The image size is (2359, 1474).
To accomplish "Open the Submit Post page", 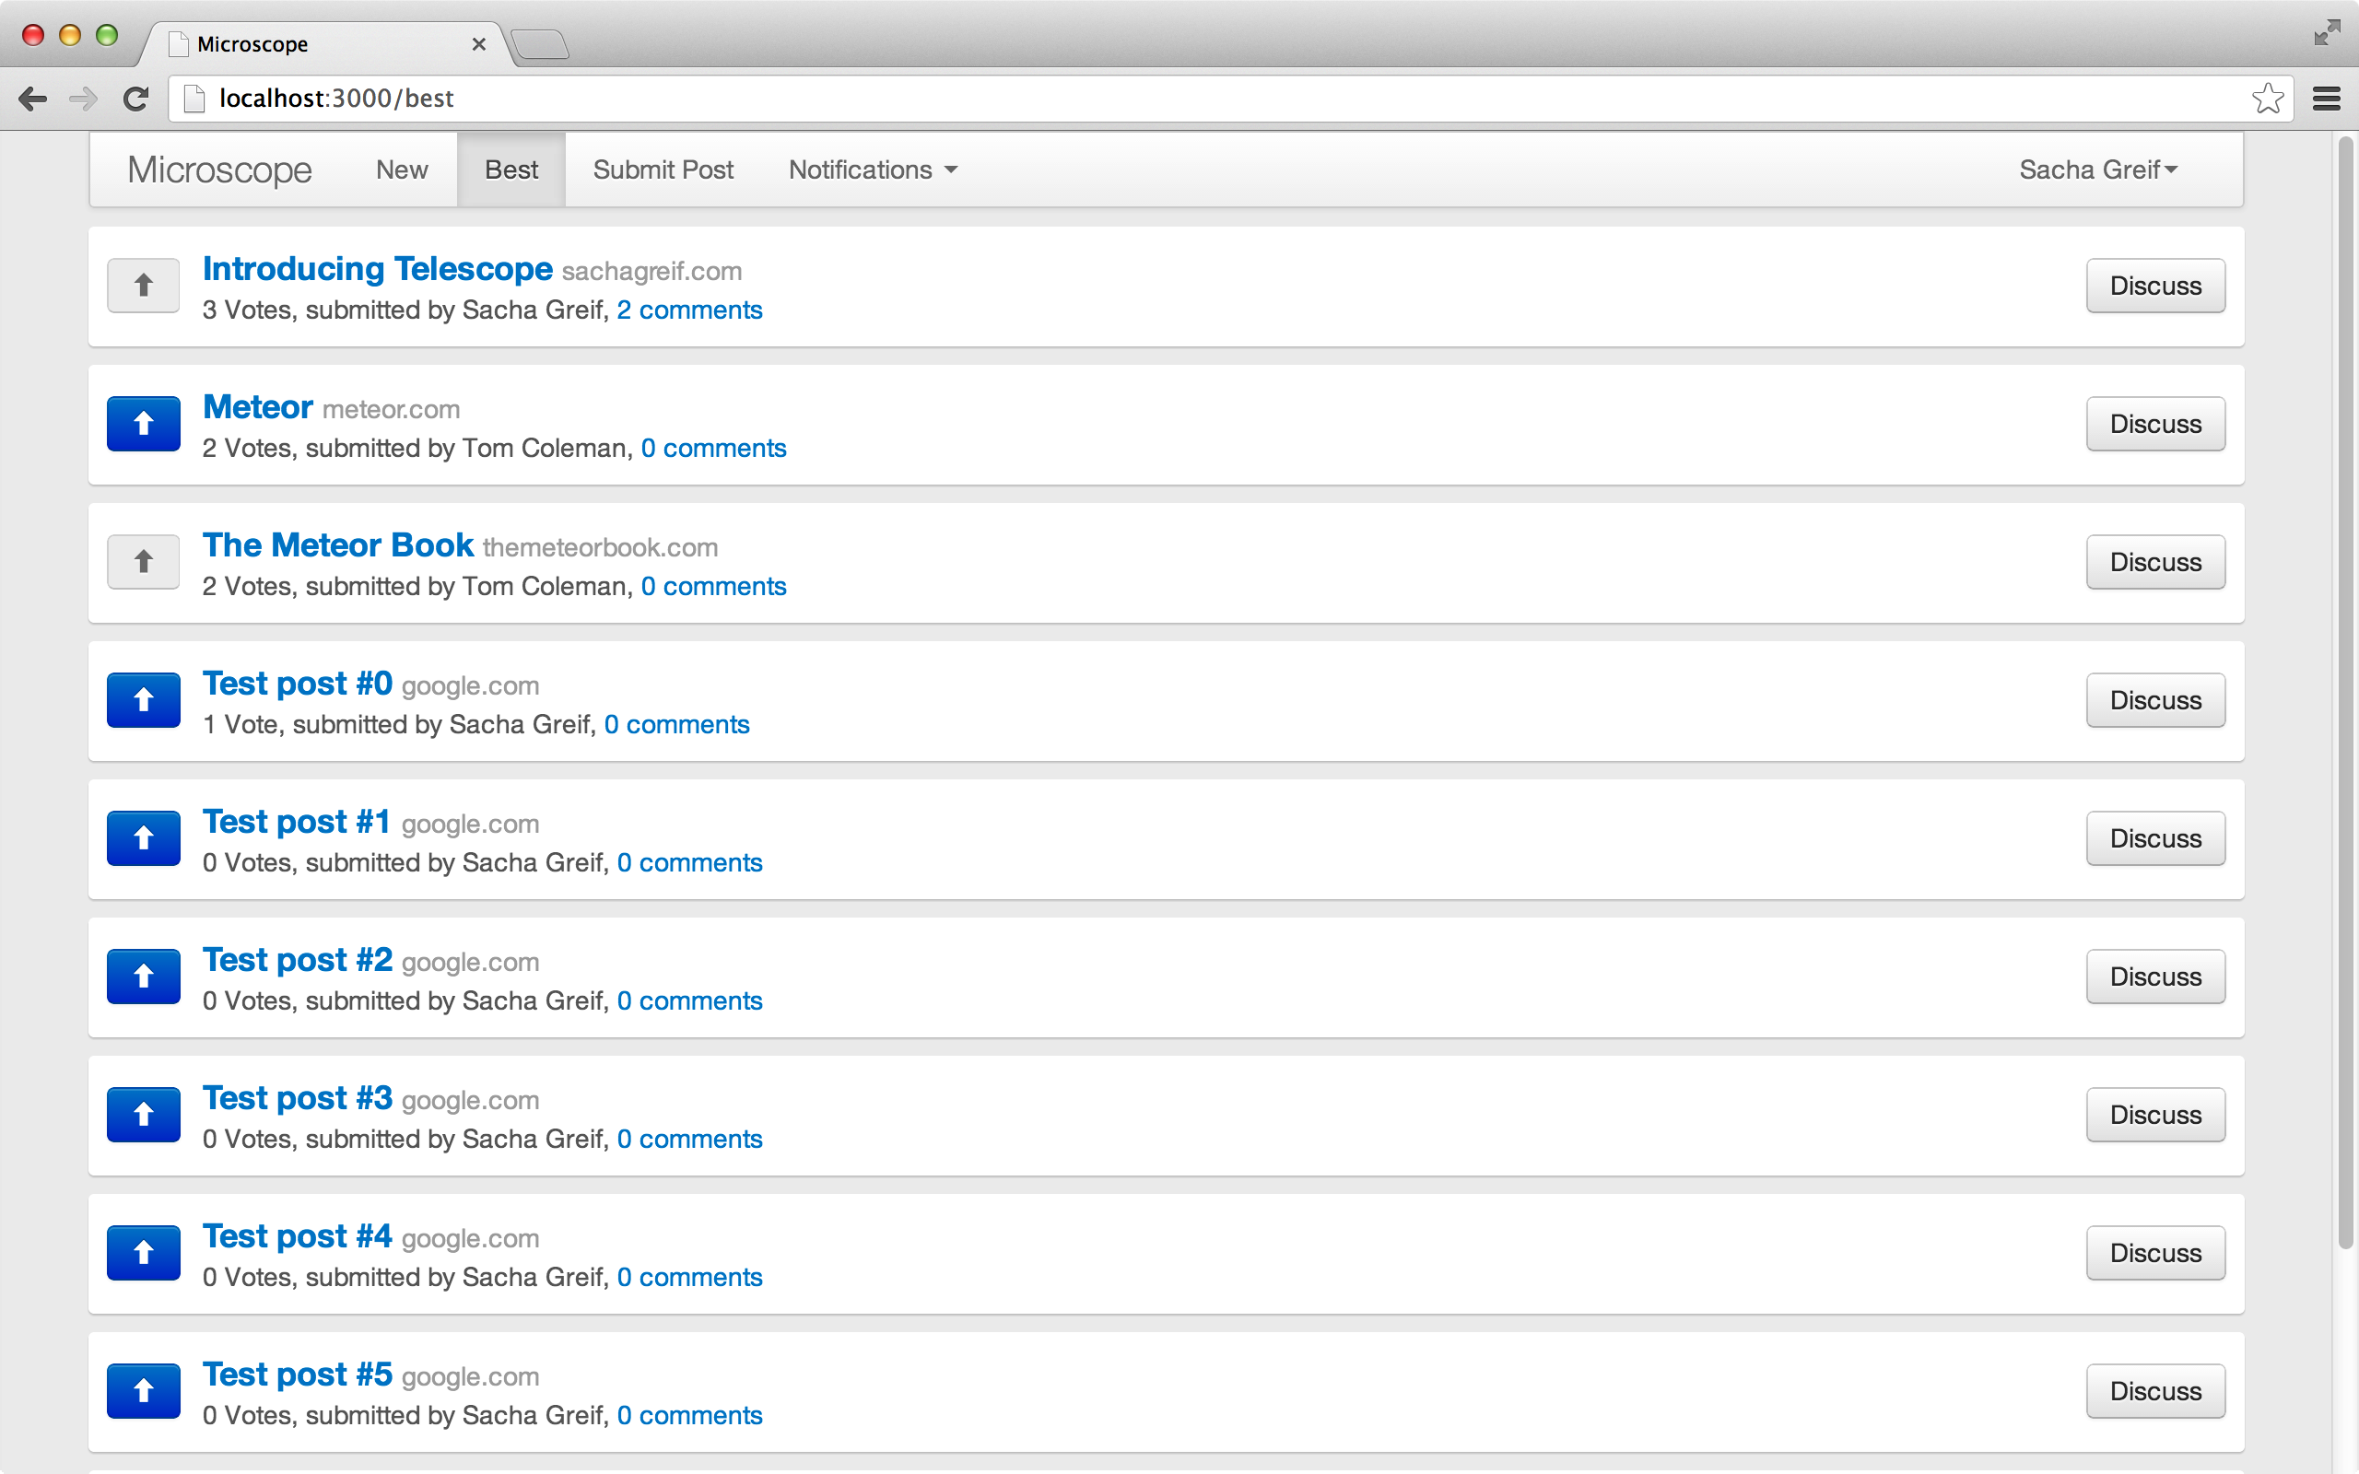I will coord(663,170).
